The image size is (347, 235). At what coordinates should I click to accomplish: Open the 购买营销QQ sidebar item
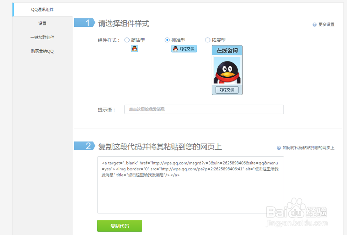coord(42,51)
